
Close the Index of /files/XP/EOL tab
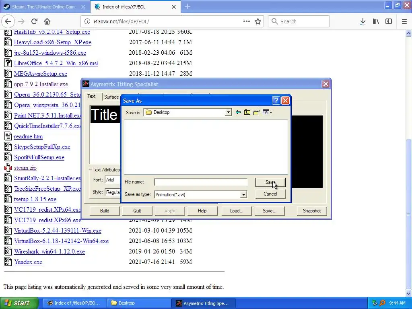tap(174, 7)
